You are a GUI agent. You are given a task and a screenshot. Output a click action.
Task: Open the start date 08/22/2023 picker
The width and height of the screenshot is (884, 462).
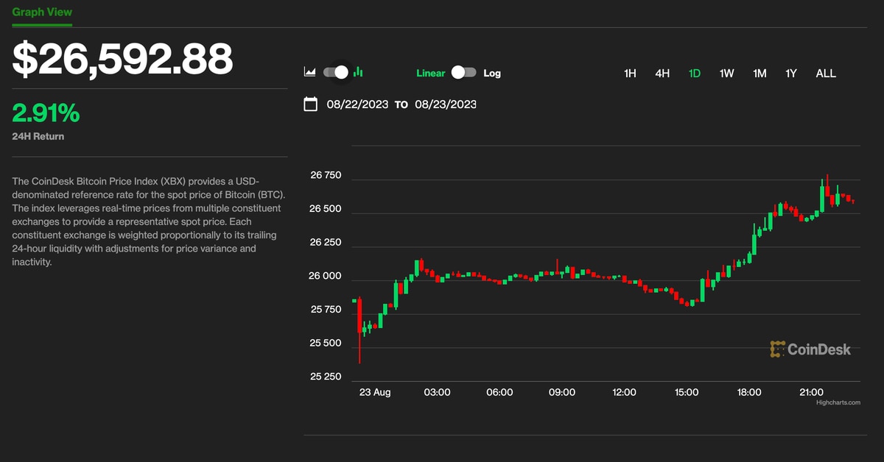pyautogui.click(x=357, y=104)
